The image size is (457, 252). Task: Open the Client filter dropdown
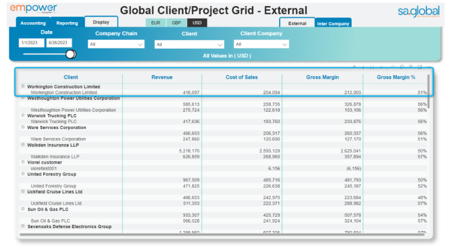189,44
